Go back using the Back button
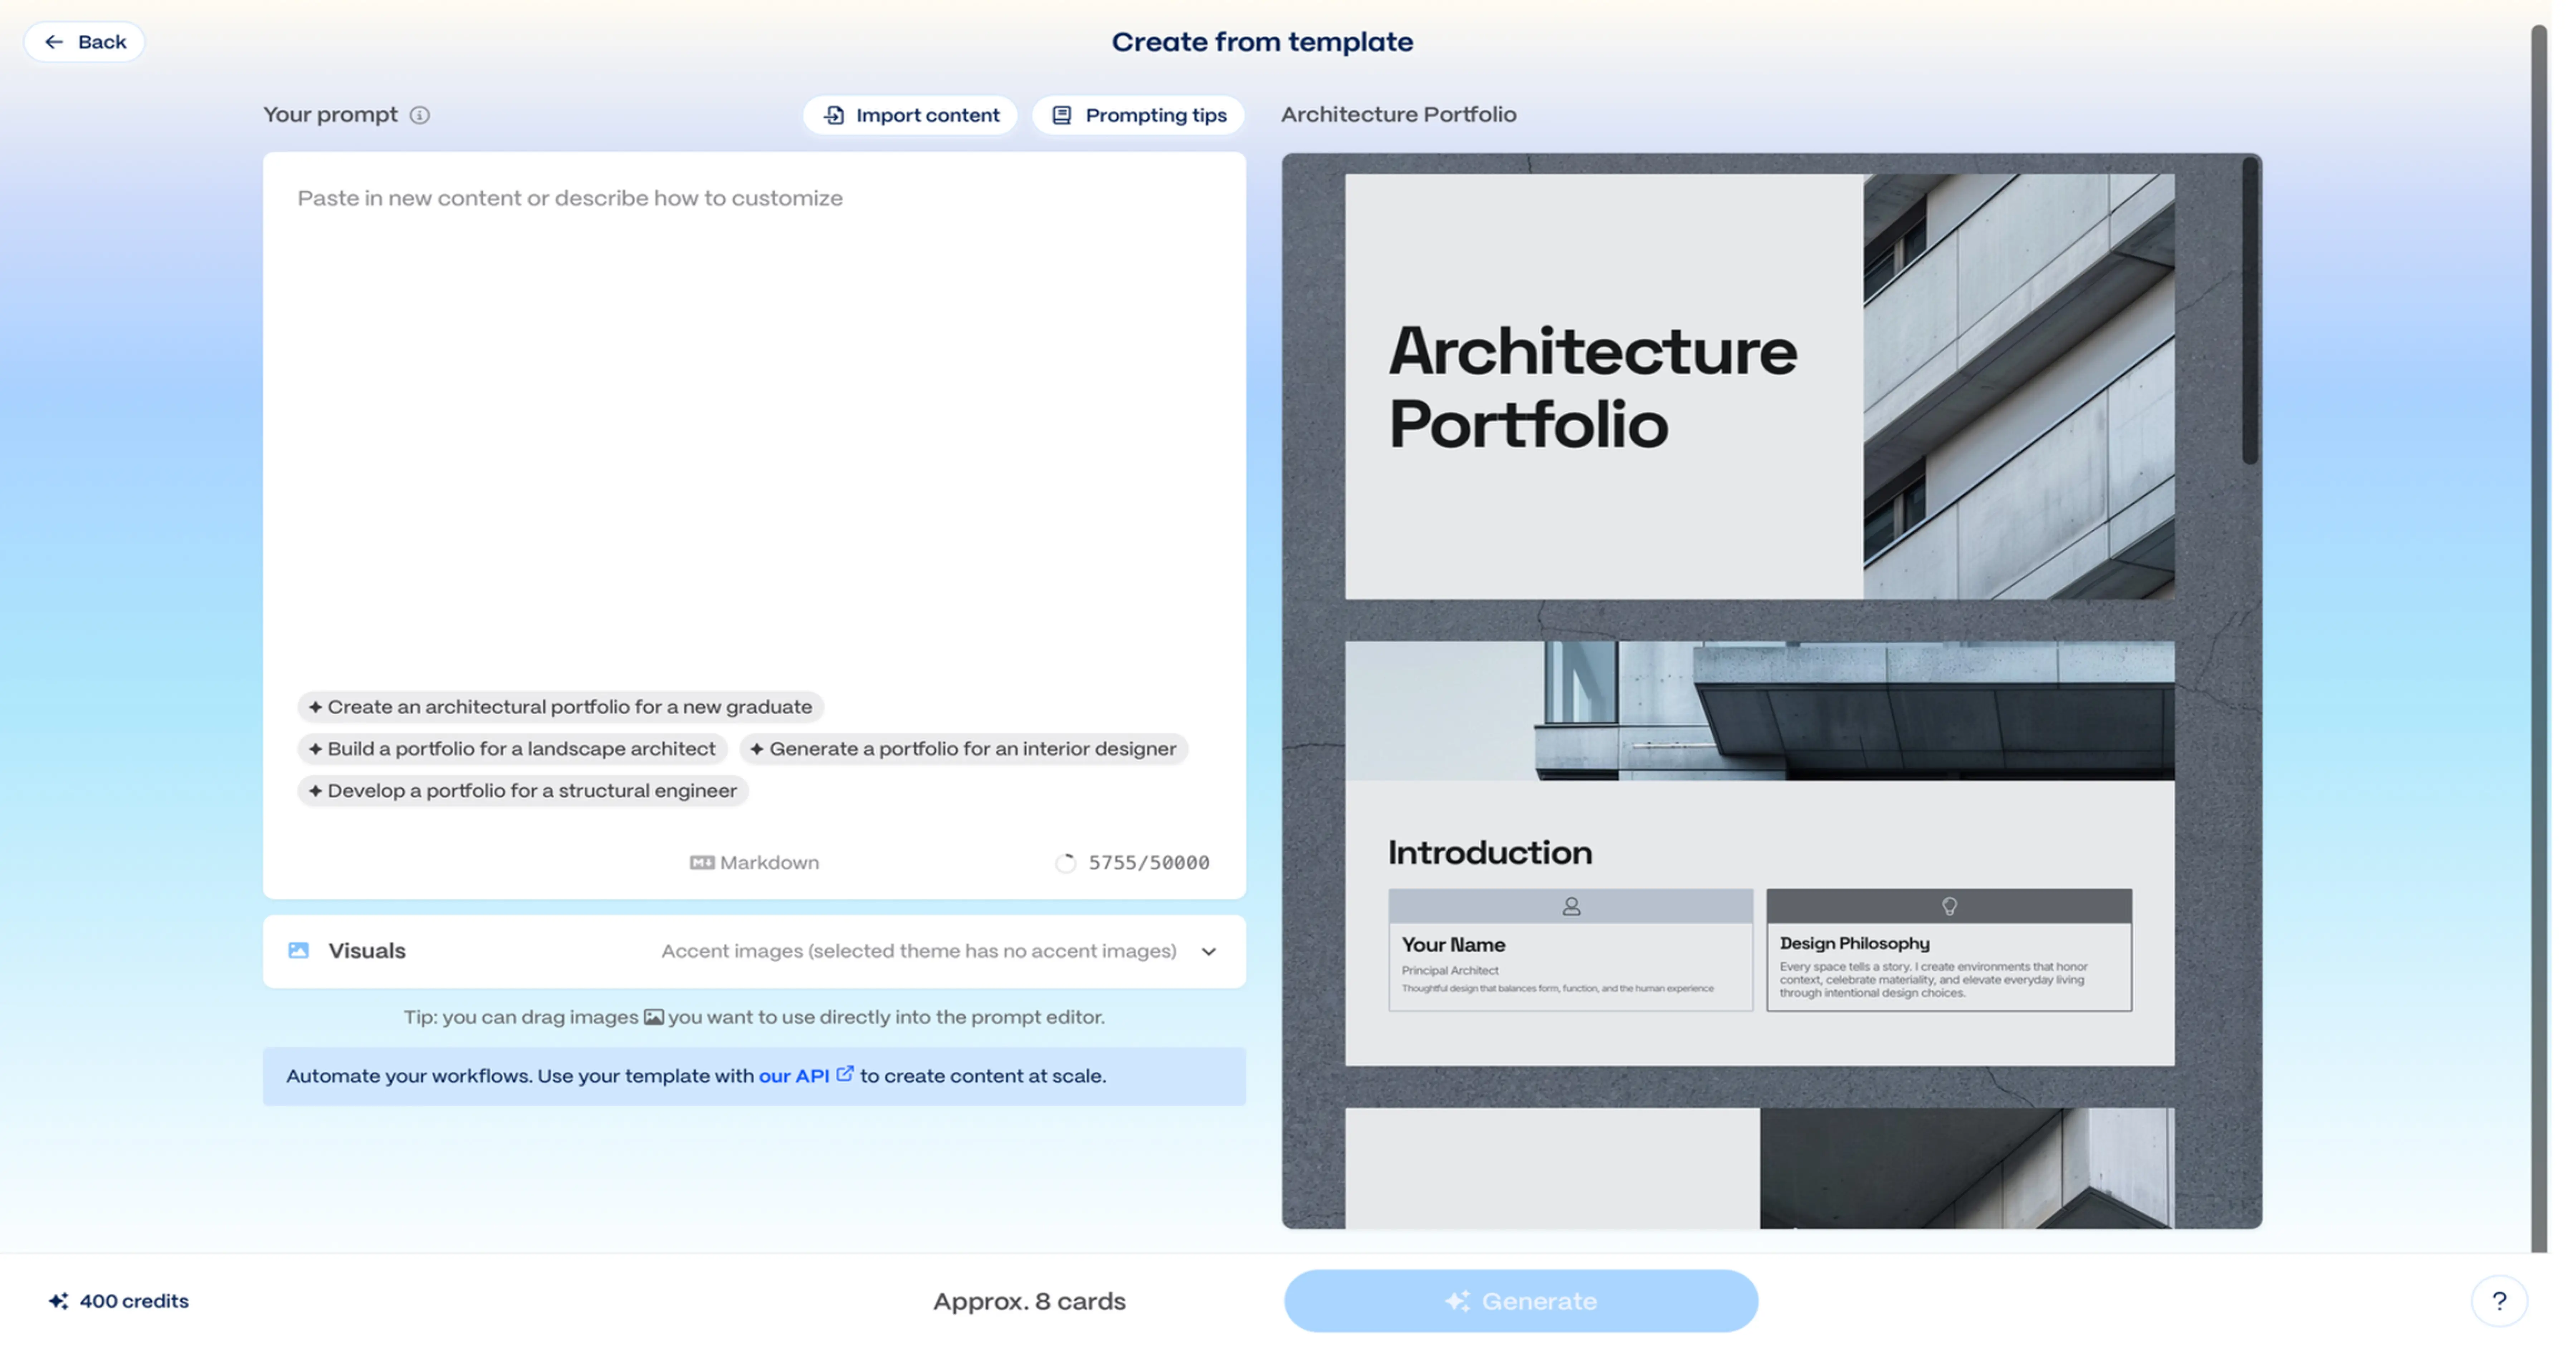The width and height of the screenshot is (2576, 1348). 84,42
